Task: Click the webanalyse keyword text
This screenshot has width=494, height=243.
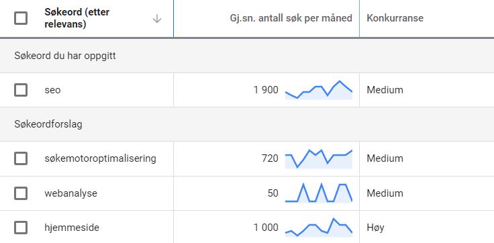Action: tap(70, 193)
